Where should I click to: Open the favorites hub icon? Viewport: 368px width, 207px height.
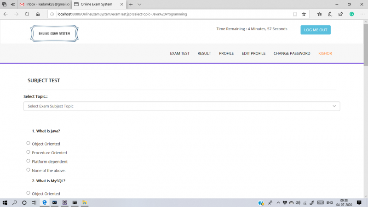319,14
